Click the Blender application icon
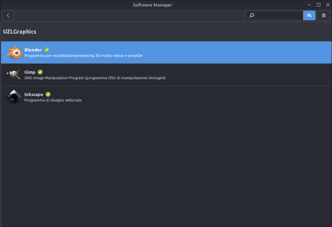Viewport: 332px width, 227px height. pos(14,52)
